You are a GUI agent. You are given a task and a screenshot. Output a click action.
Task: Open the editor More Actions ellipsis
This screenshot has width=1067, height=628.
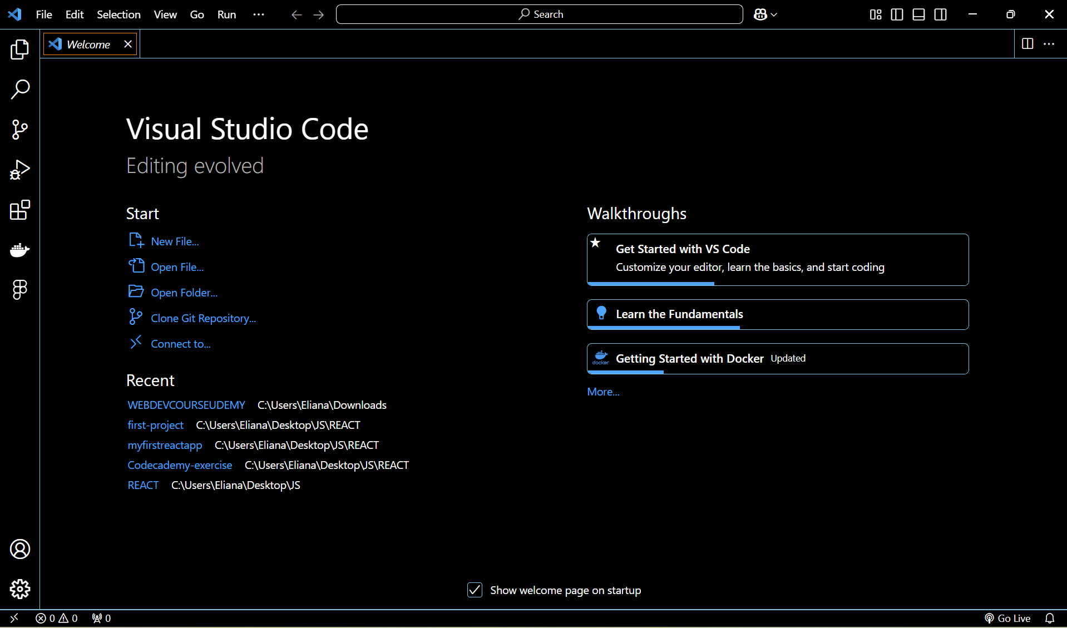coord(1049,44)
